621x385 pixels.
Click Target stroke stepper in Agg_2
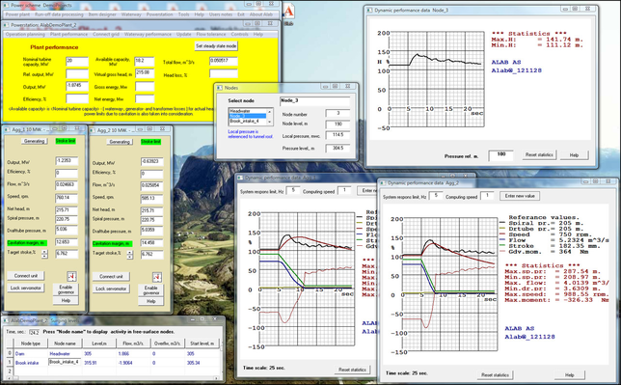click(130, 255)
